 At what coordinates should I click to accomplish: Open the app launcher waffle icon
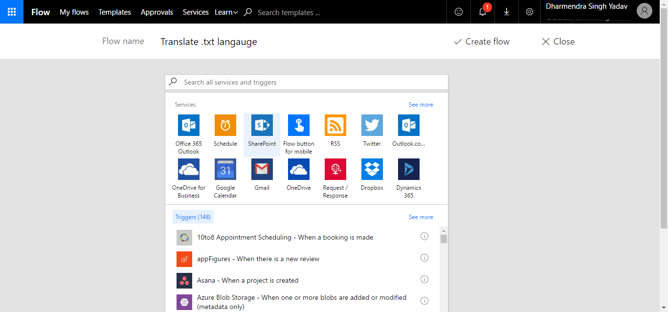pyautogui.click(x=12, y=12)
